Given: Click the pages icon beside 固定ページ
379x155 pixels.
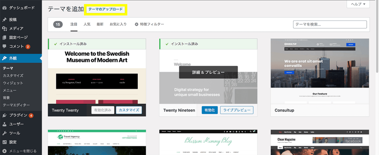Looking at the screenshot, I should pos(4,38).
